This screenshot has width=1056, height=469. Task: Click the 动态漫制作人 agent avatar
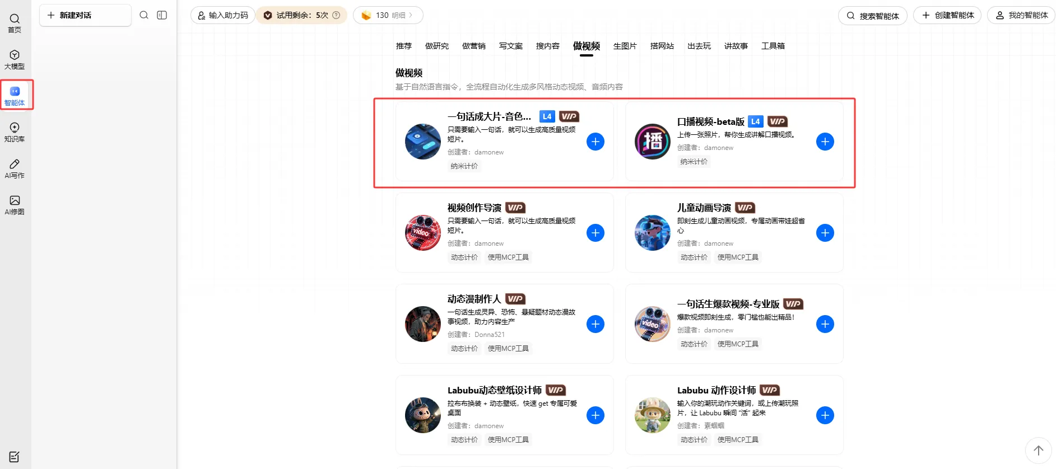(x=423, y=324)
